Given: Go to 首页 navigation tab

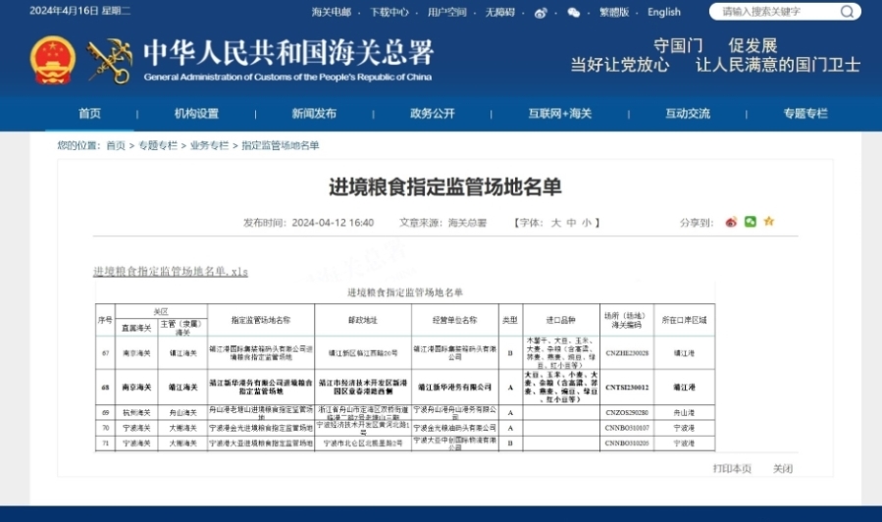Looking at the screenshot, I should point(89,114).
